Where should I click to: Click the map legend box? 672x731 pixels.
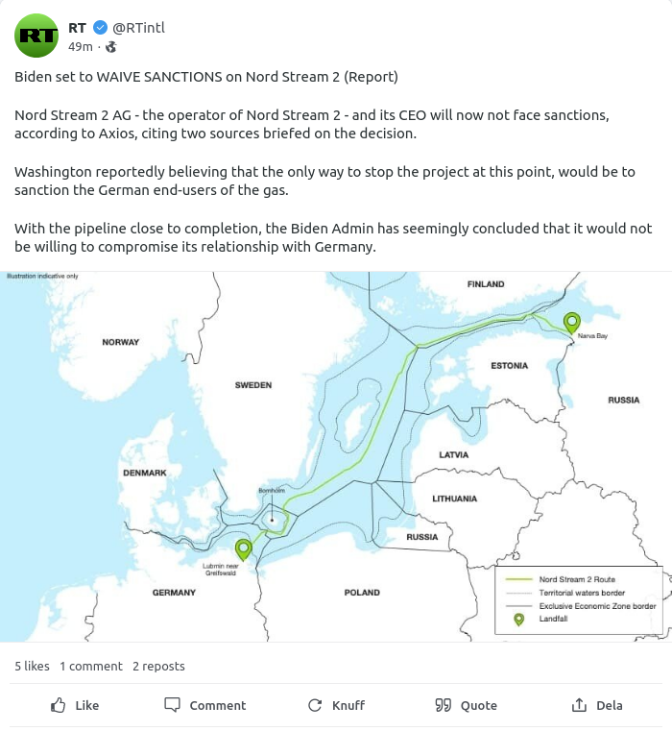coord(578,599)
